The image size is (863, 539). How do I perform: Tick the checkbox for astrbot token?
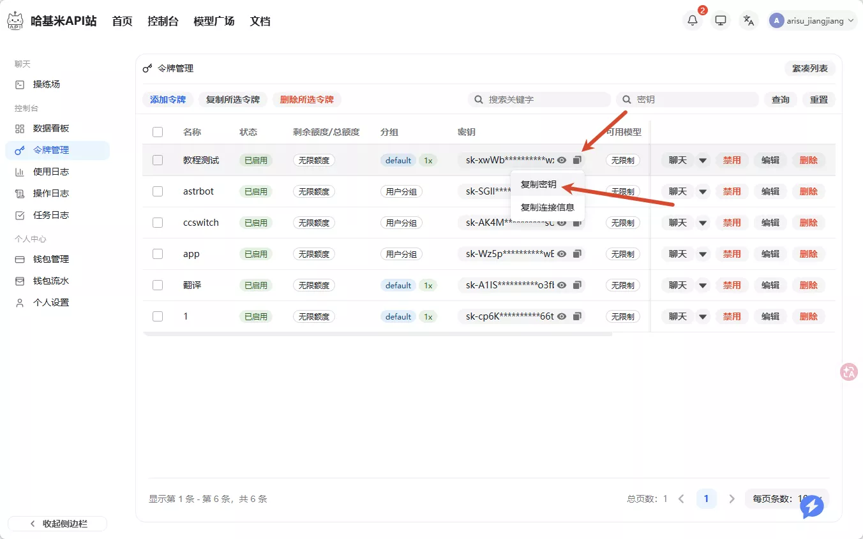coord(158,191)
